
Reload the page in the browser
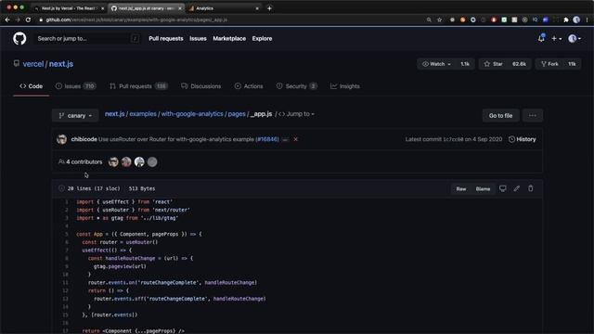click(x=28, y=19)
